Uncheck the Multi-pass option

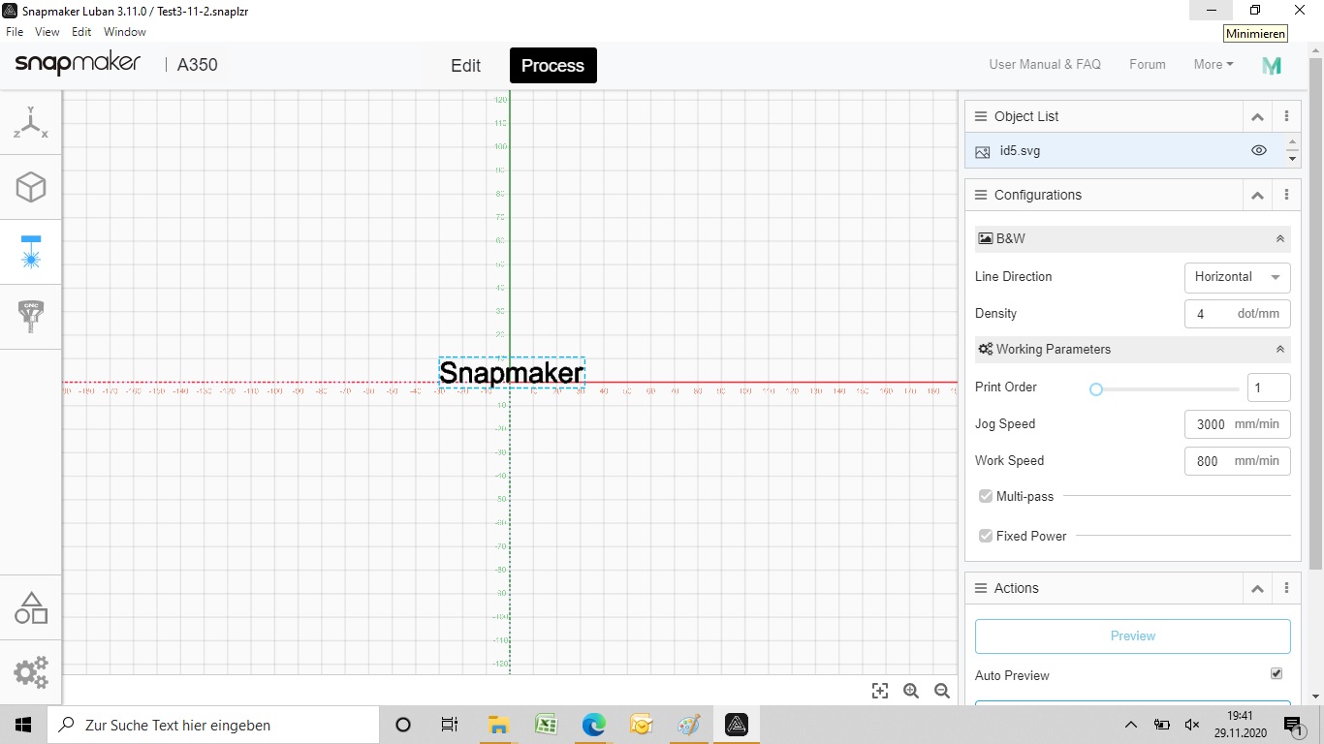click(985, 495)
